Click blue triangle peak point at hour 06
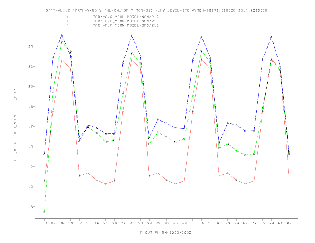 (62, 35)
